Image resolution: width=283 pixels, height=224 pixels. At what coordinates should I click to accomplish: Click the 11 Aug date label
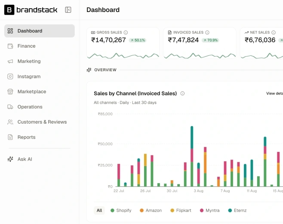tap(252, 191)
